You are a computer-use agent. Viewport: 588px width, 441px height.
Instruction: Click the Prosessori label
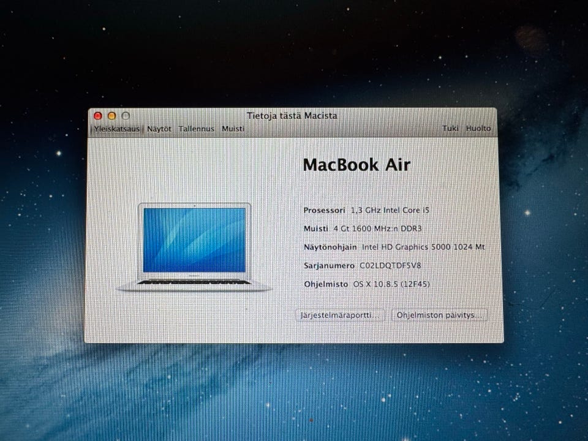coord(324,210)
